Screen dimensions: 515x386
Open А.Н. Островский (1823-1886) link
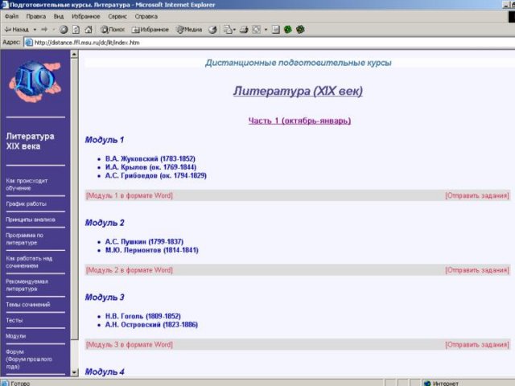151,325
